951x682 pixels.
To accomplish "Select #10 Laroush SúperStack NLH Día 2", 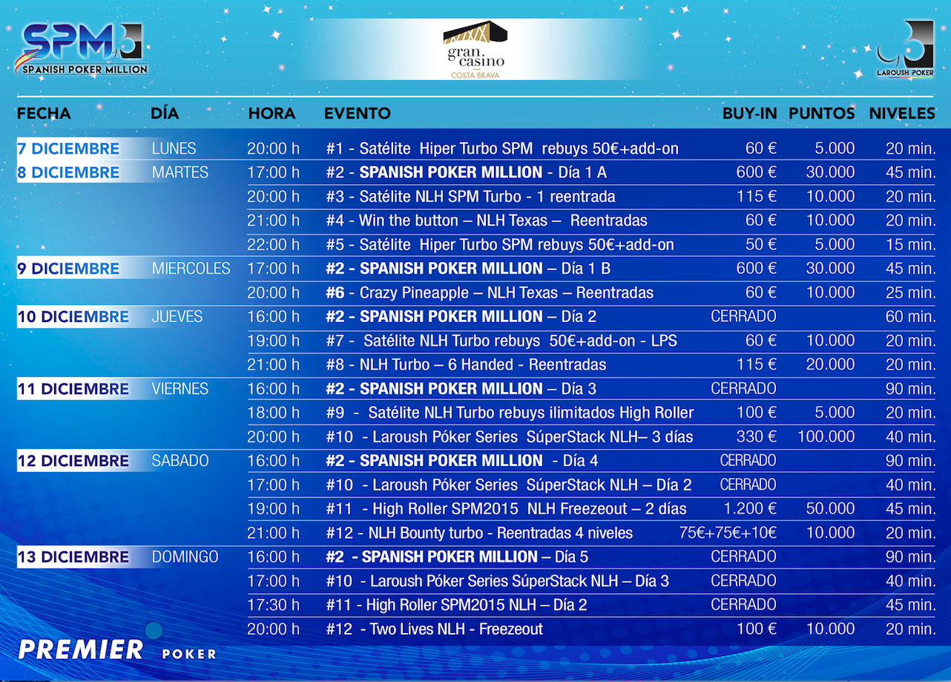I will 509,485.
